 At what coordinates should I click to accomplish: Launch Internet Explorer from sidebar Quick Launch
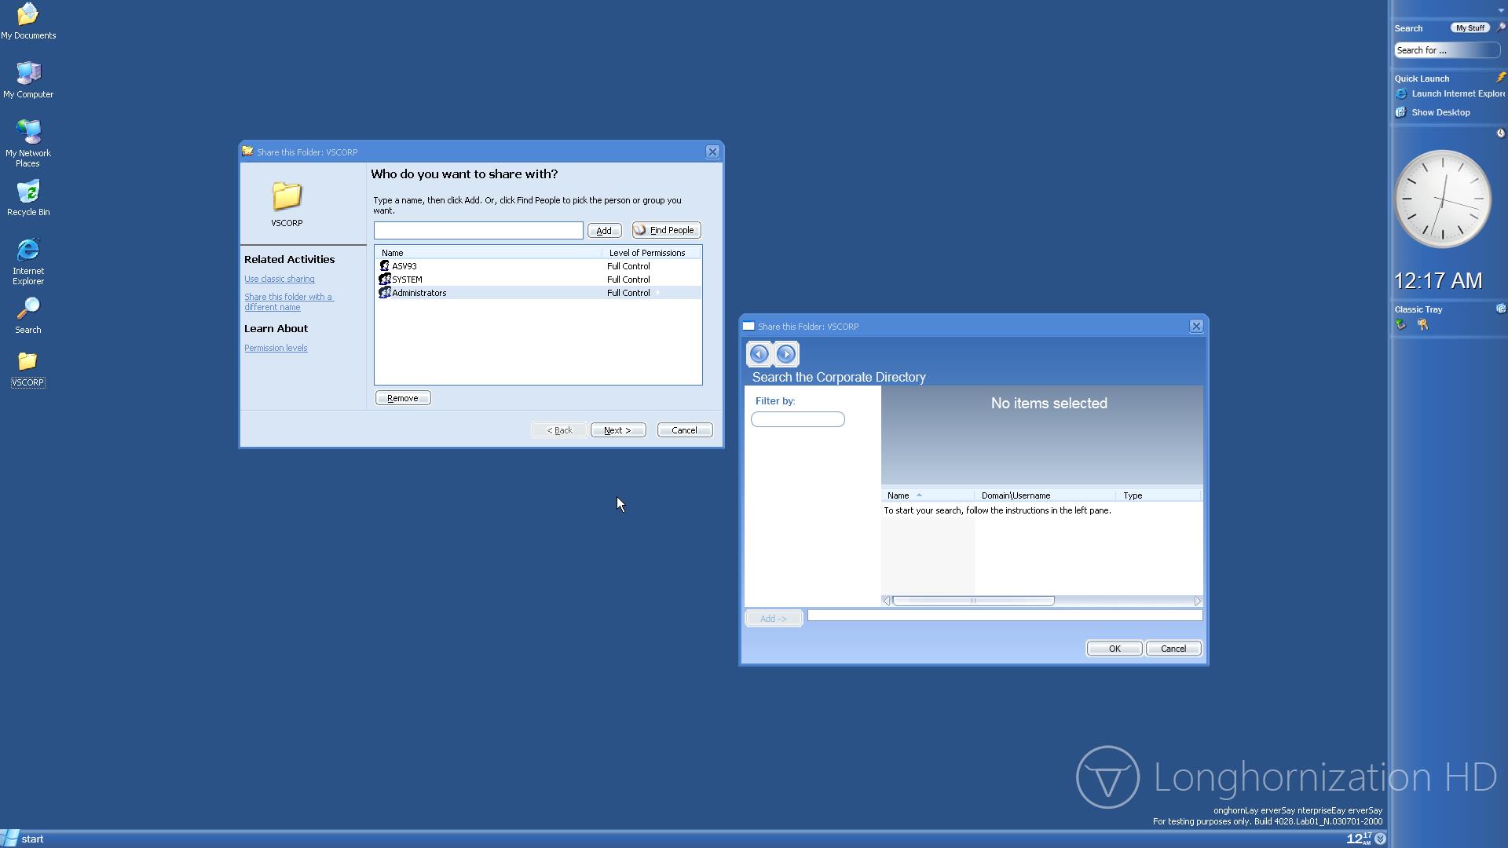pos(1457,93)
